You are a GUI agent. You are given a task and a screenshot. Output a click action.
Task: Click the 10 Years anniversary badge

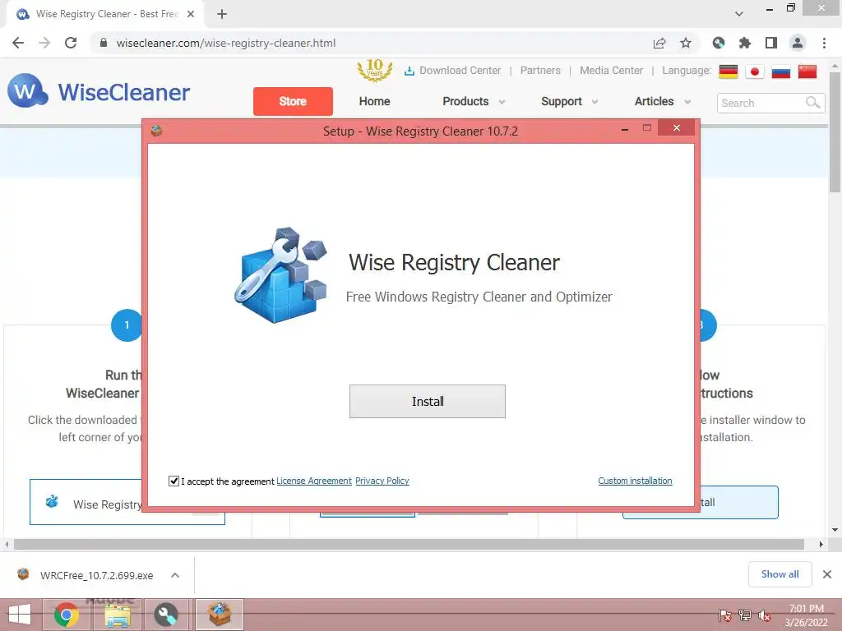(x=375, y=71)
